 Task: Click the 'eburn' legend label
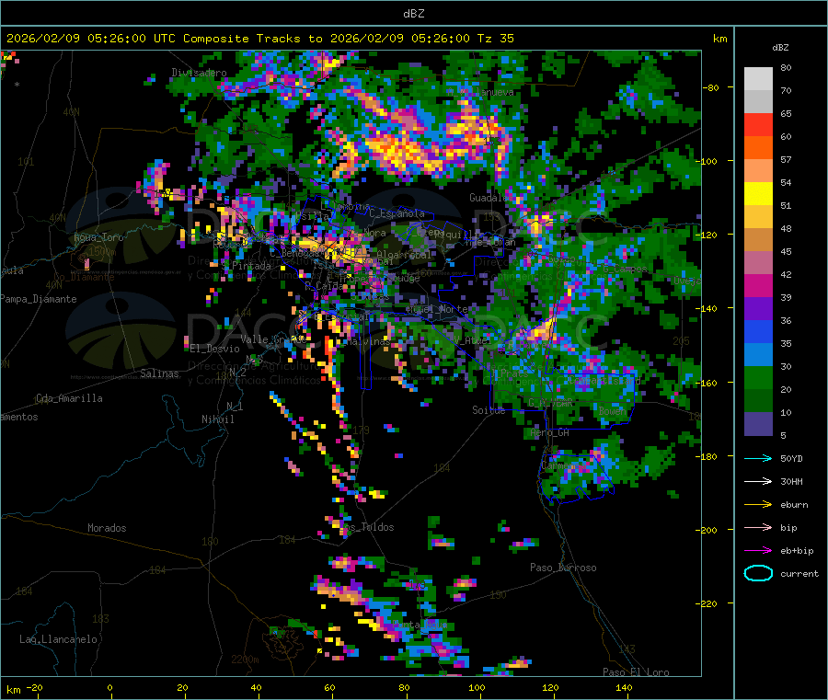pos(794,505)
